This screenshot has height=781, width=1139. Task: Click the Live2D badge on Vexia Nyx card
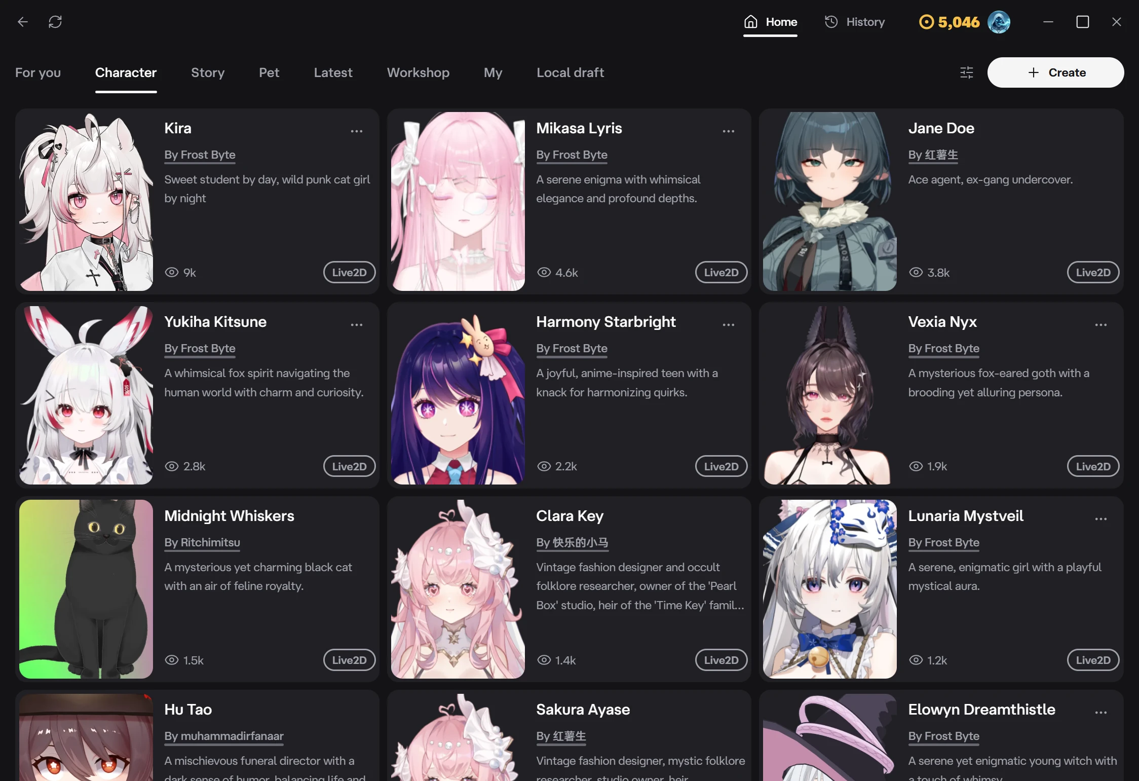[1093, 466]
